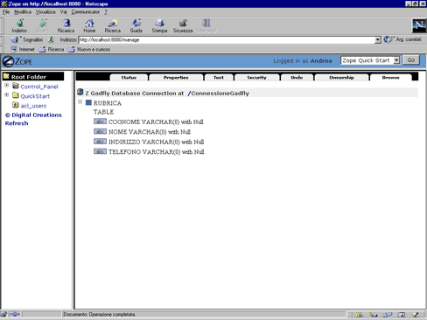This screenshot has height=320, width=427.
Task: Open Ricerca personal toolbar shortcut
Action: click(x=52, y=49)
